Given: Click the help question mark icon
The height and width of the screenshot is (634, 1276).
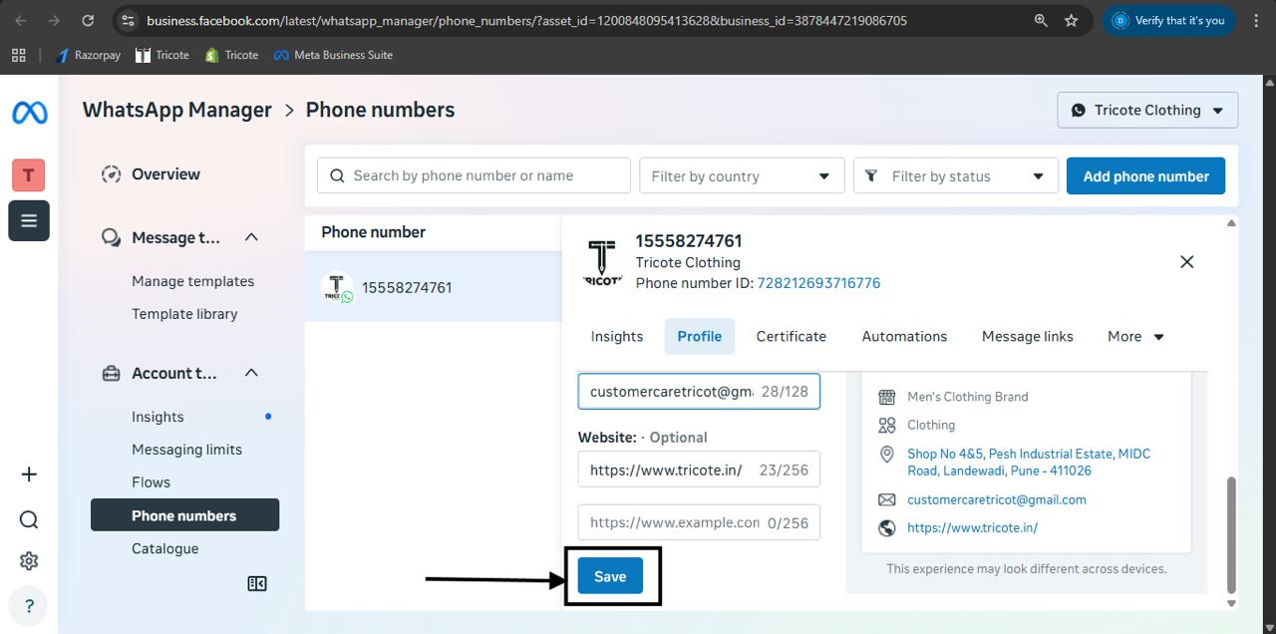Looking at the screenshot, I should [29, 606].
